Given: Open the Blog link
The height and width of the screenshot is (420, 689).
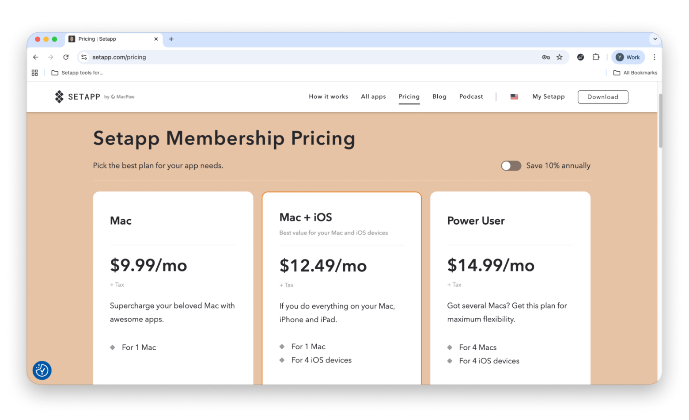Looking at the screenshot, I should click(439, 96).
